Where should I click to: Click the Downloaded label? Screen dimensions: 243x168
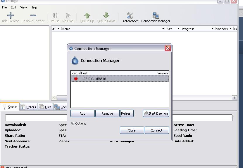(x=15, y=125)
